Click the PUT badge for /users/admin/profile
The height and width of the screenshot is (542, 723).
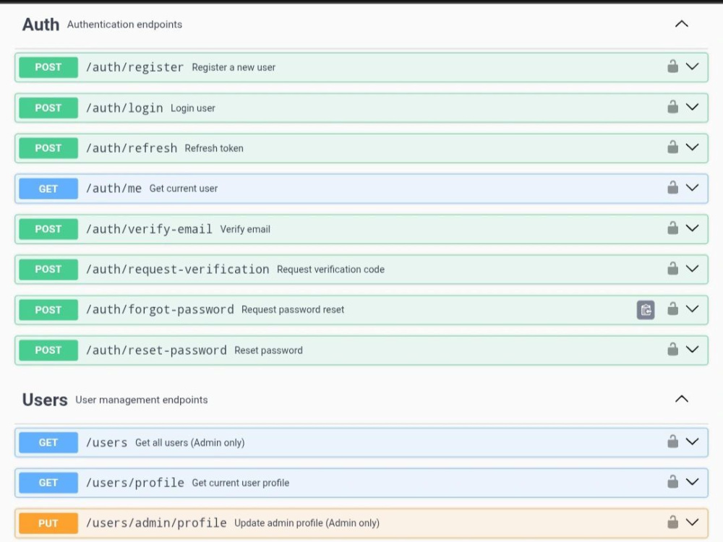point(48,523)
